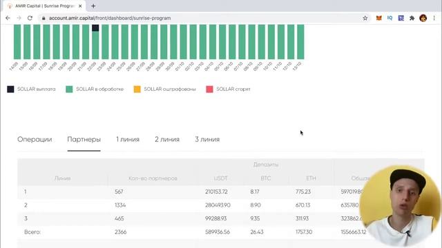Toggle the red SOLLAR сгорят legend
442x248 pixels.
229,89
